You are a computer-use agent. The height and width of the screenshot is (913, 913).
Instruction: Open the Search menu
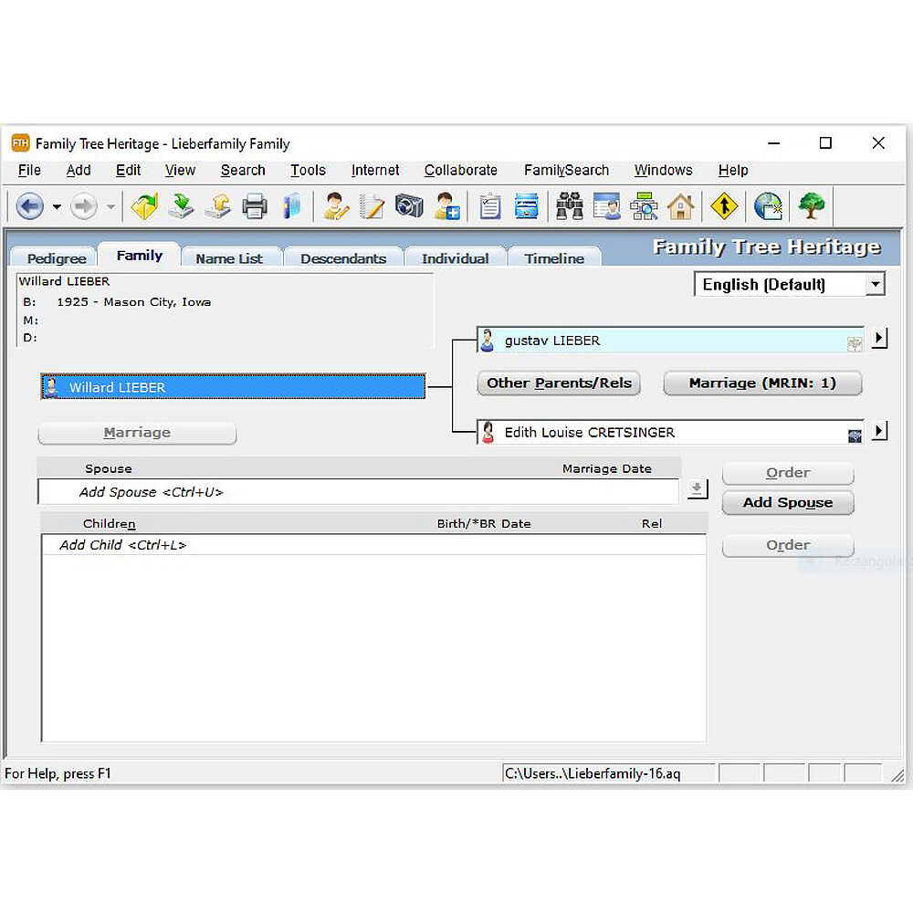243,170
